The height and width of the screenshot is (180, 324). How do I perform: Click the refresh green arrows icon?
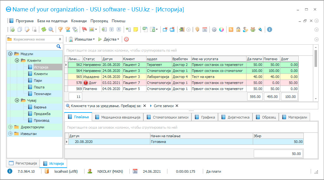(44, 29)
